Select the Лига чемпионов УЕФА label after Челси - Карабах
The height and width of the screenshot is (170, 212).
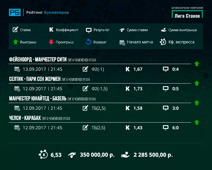(x=56, y=118)
